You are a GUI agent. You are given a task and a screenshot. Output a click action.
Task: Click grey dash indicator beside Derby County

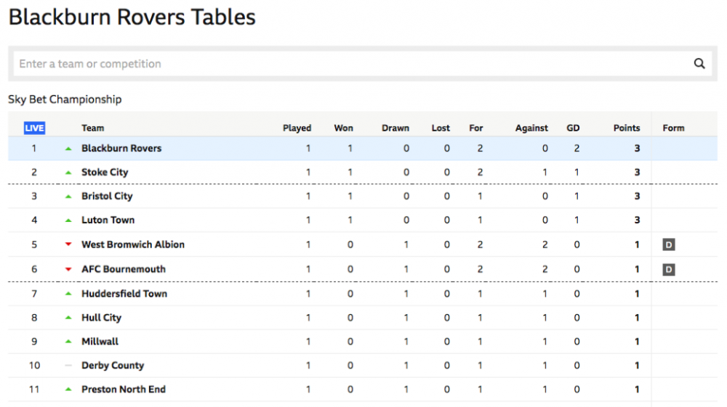(68, 366)
